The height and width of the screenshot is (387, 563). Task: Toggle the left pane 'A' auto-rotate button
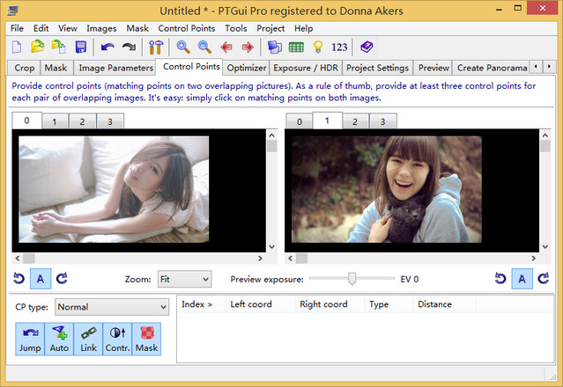coord(41,279)
